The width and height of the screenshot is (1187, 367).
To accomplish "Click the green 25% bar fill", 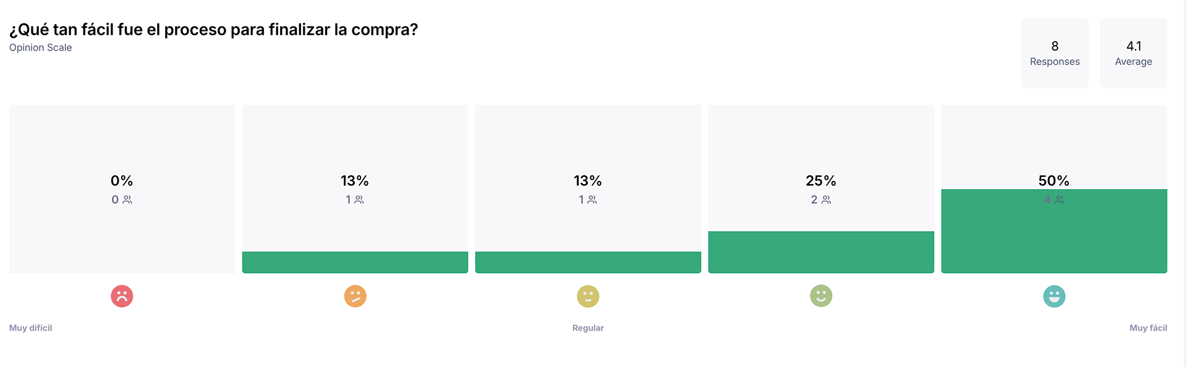I will (x=821, y=252).
